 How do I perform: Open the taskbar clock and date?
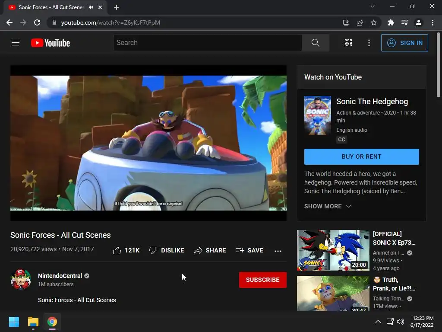pyautogui.click(x=422, y=322)
